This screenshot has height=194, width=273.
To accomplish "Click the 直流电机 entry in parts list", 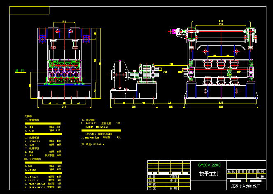I will (105, 123).
